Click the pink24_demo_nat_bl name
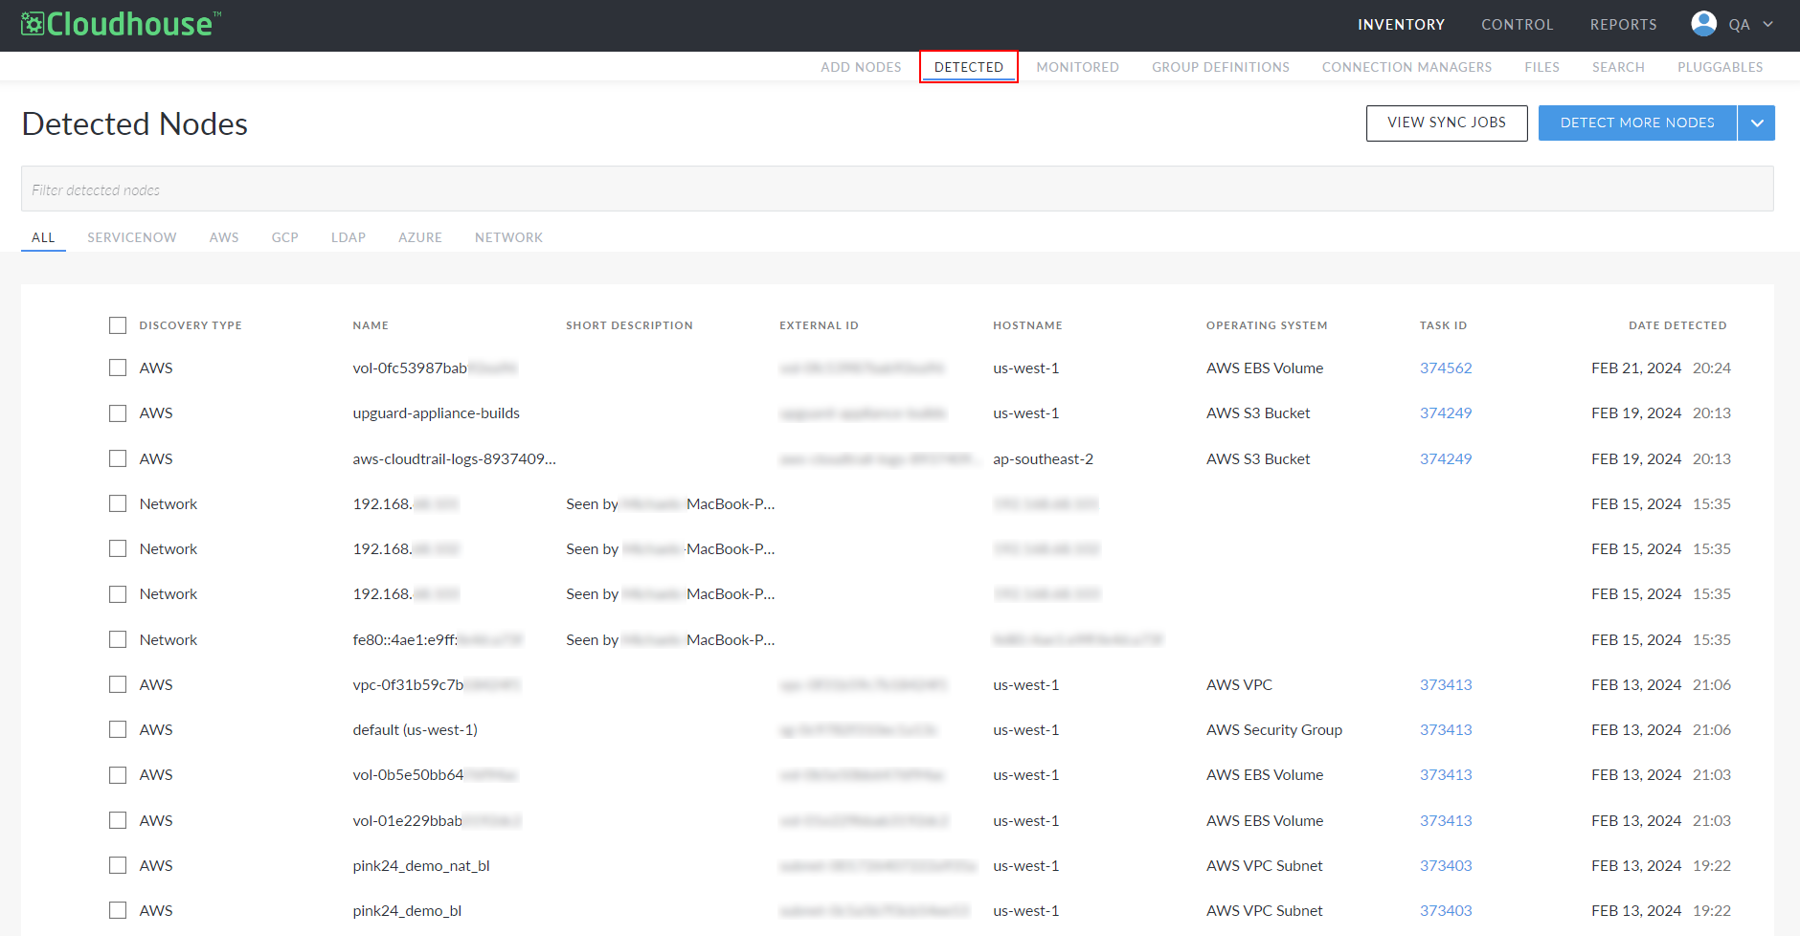Image resolution: width=1800 pixels, height=936 pixels. (421, 865)
